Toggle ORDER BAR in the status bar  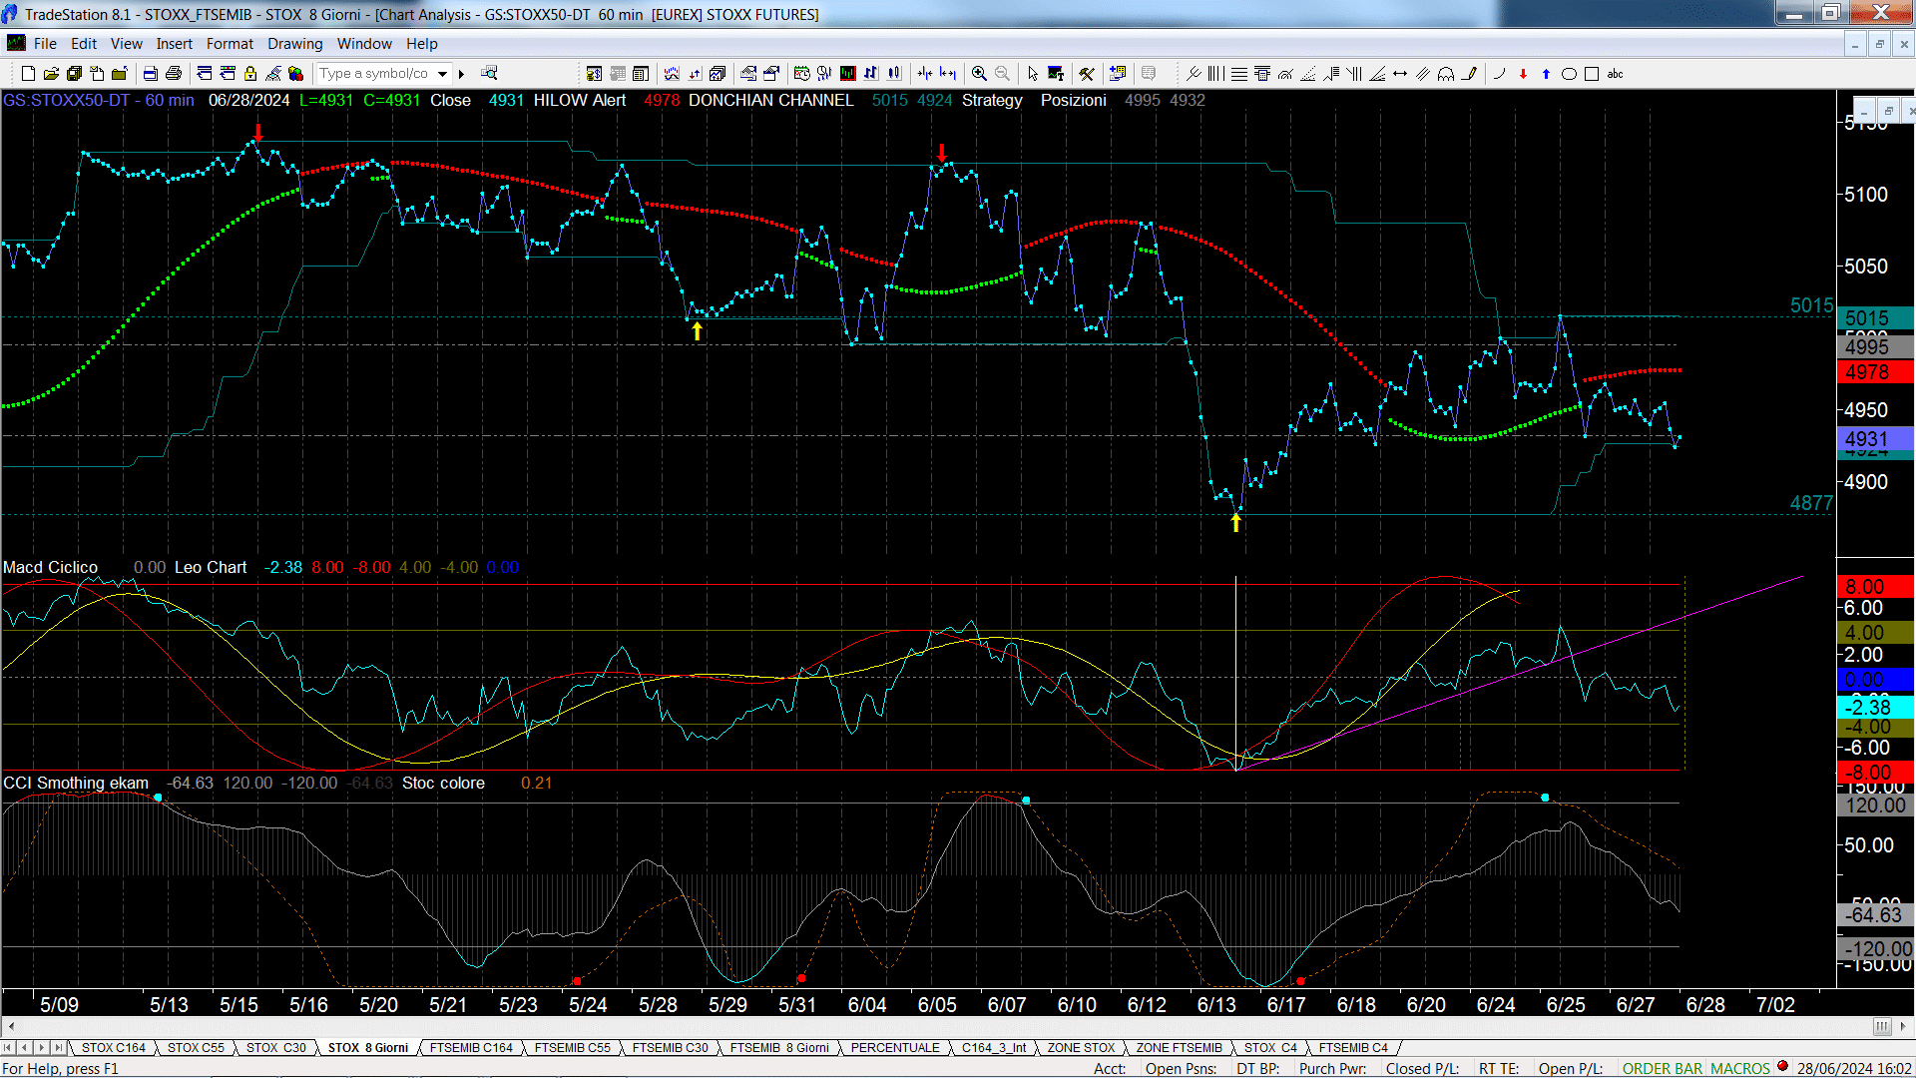tap(1662, 1068)
